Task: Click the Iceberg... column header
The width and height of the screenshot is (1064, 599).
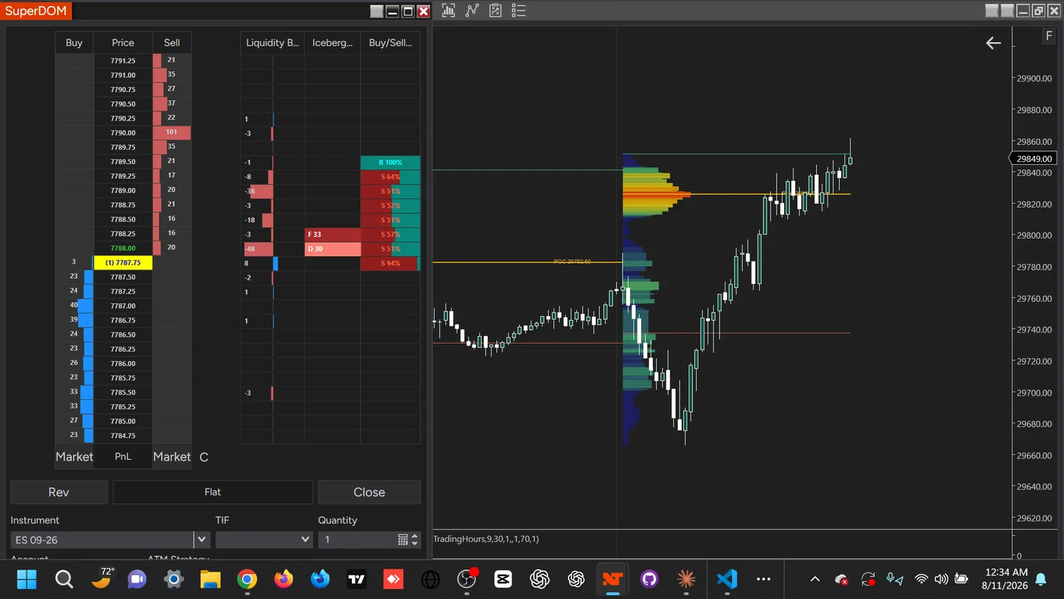Action: tap(332, 43)
